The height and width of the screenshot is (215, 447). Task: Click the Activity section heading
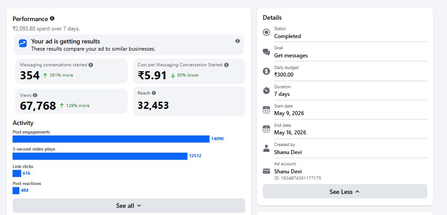click(23, 123)
